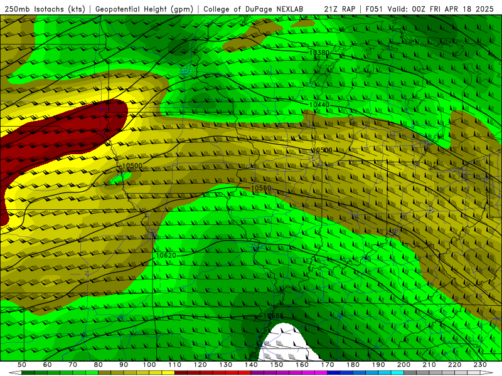Click the 'Valid: 00Z FRI APR 18 2025' text

(x=441, y=9)
